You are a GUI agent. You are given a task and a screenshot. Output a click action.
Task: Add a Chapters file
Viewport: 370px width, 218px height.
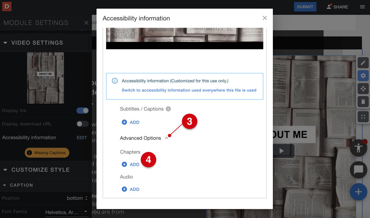[131, 164]
